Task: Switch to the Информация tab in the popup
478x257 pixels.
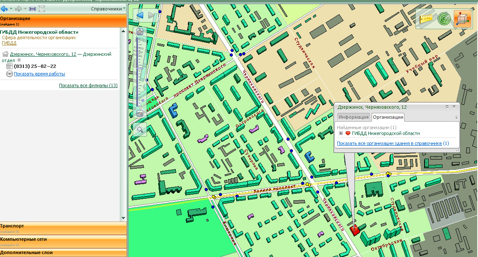Action: click(353, 117)
